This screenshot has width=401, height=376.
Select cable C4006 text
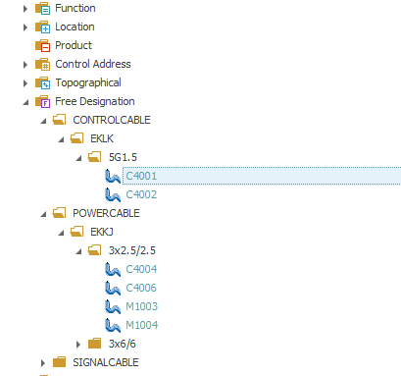tap(141, 288)
